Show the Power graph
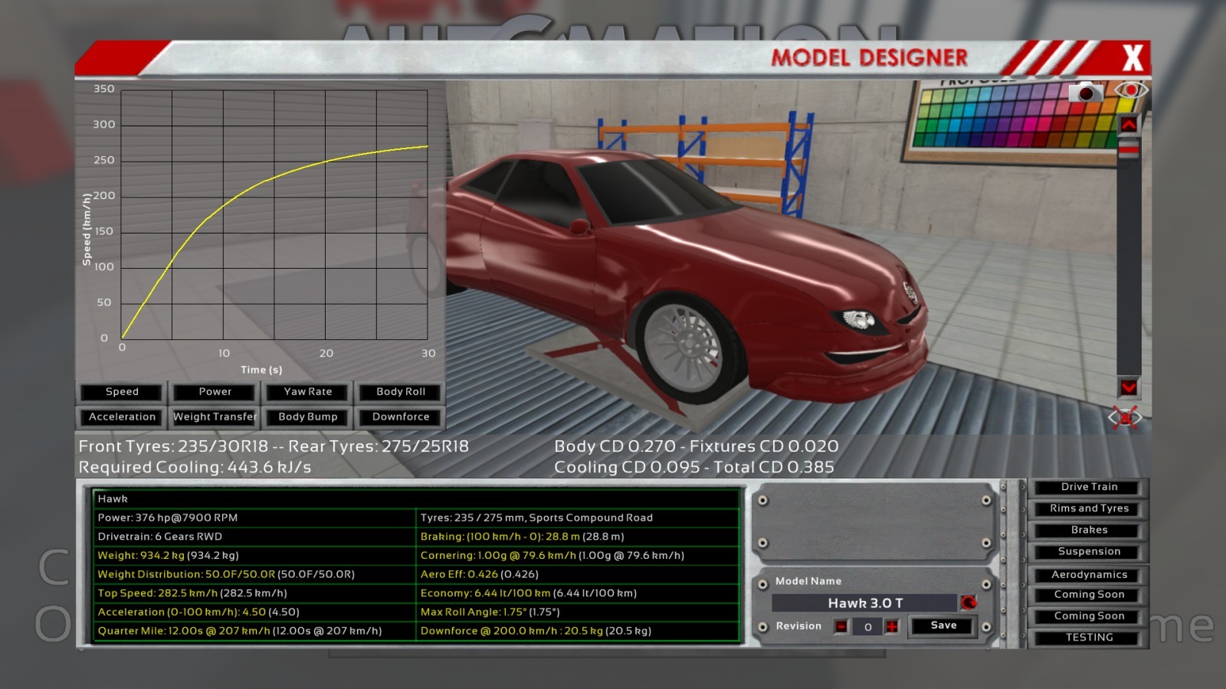 coord(215,392)
